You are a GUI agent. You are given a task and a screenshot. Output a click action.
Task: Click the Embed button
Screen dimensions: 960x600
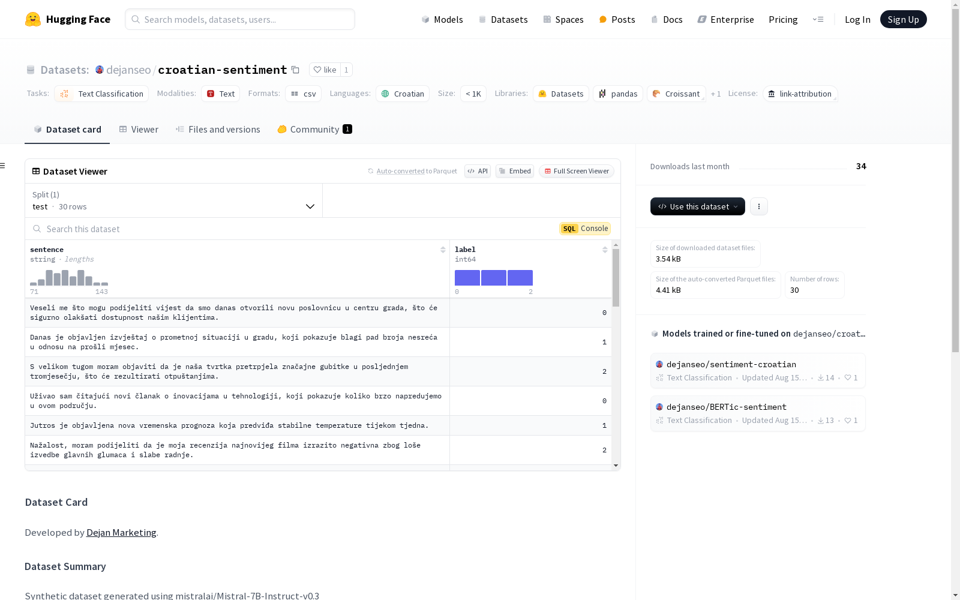tap(515, 171)
